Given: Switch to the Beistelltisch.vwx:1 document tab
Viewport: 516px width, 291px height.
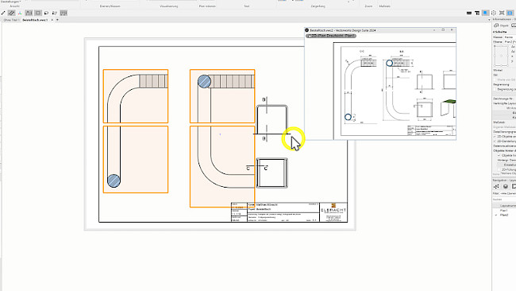Looking at the screenshot, I should click(x=35, y=20).
